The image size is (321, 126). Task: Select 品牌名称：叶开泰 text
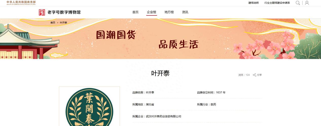click(x=143, y=93)
